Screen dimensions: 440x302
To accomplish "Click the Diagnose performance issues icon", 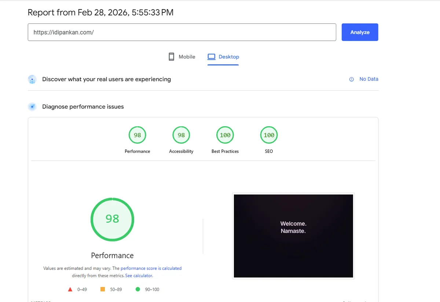I will pyautogui.click(x=32, y=107).
